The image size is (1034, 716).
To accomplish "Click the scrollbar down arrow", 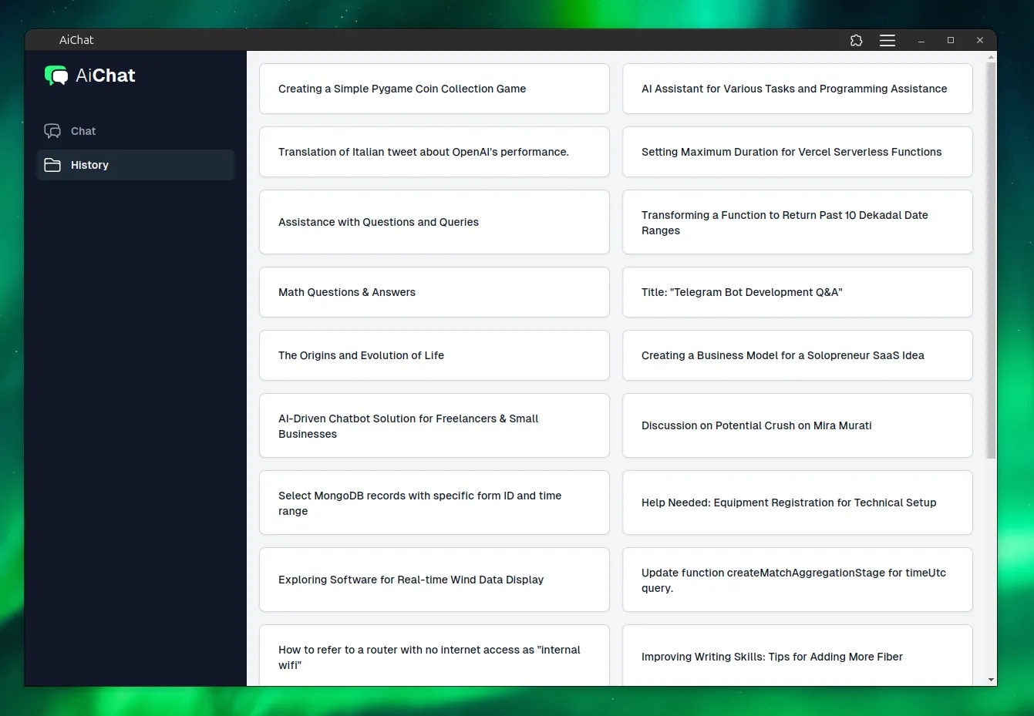I will 991,680.
